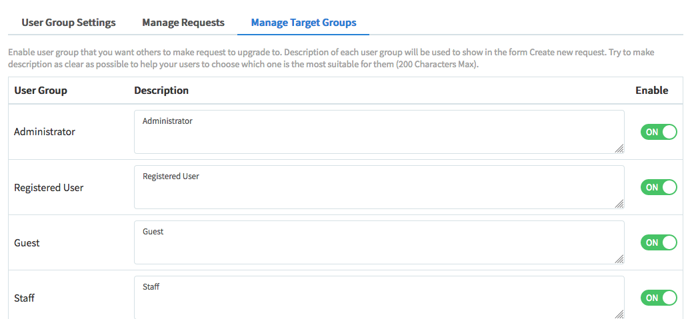Select the Manage Target Groups tab

click(x=303, y=23)
